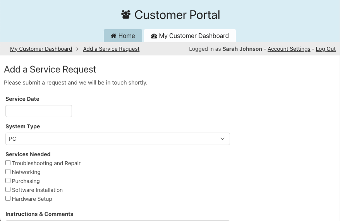Screen dimensions: 340x221
Task: Focus the Service Date input field
Action: point(39,111)
